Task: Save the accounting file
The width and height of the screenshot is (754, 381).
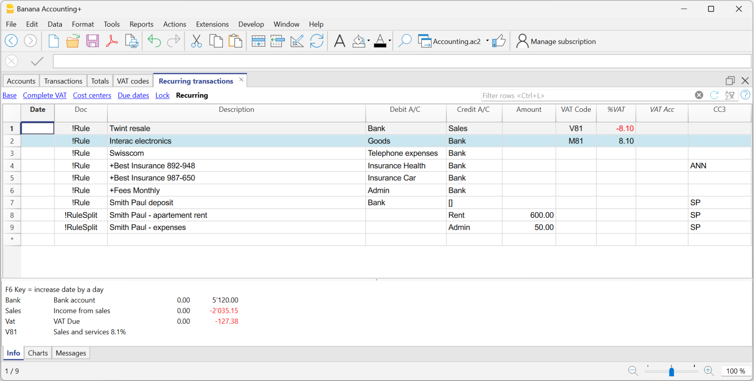Action: [x=92, y=41]
